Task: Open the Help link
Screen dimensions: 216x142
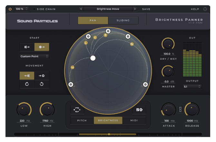Action: point(195,9)
